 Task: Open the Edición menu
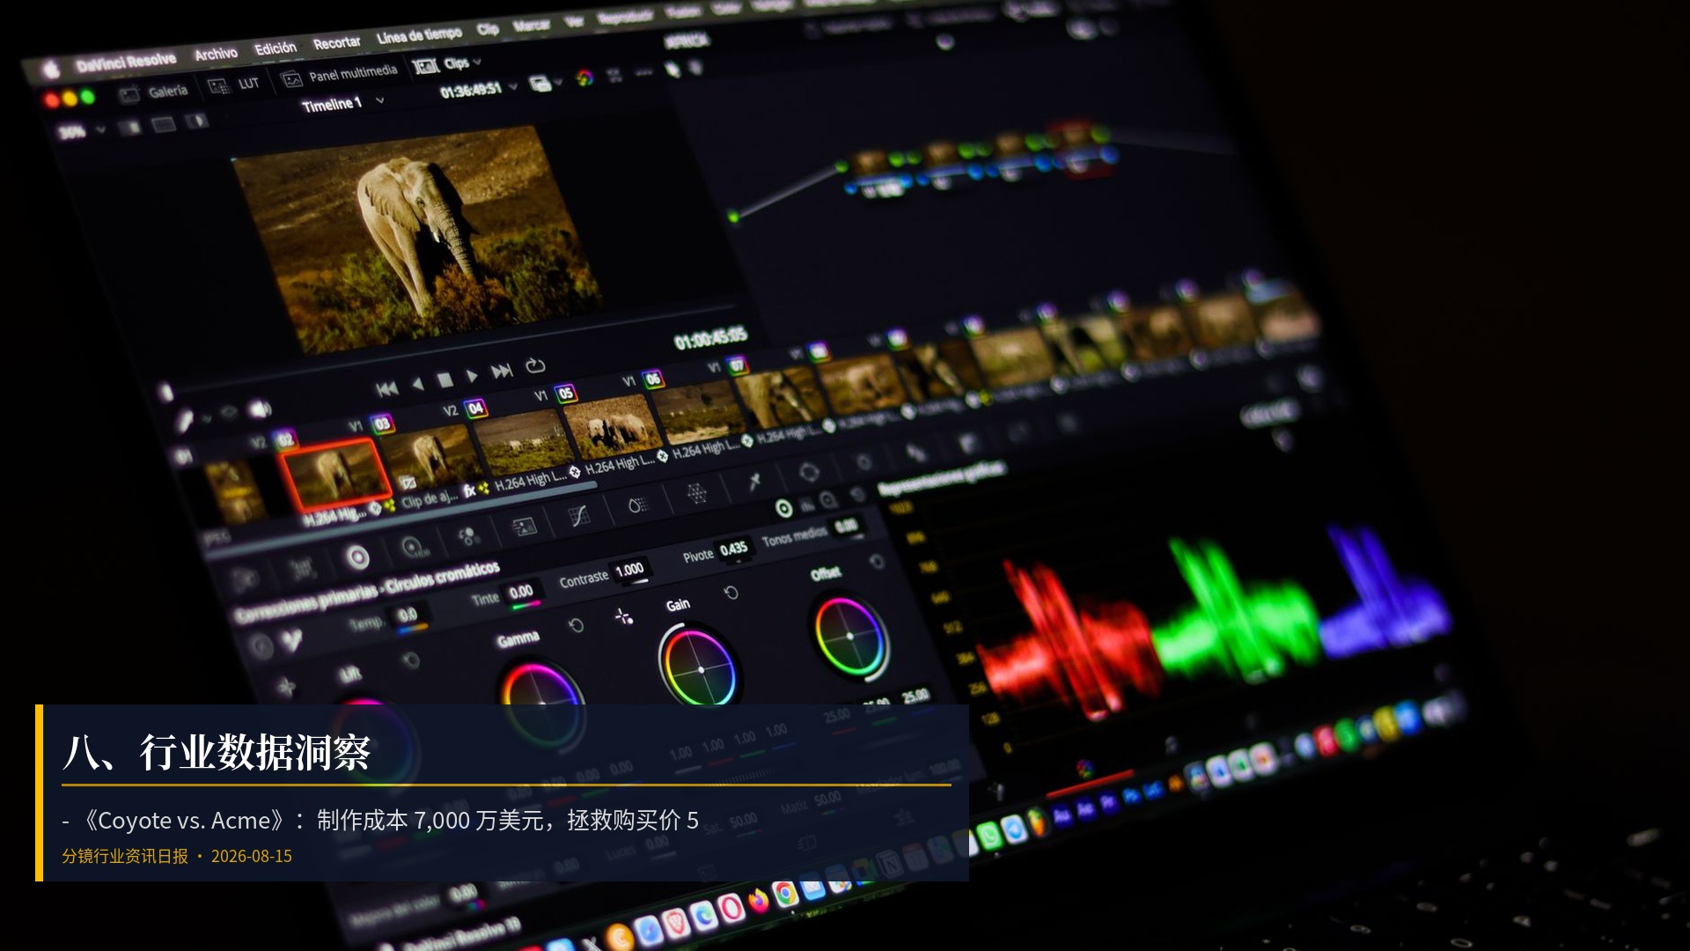click(x=276, y=48)
